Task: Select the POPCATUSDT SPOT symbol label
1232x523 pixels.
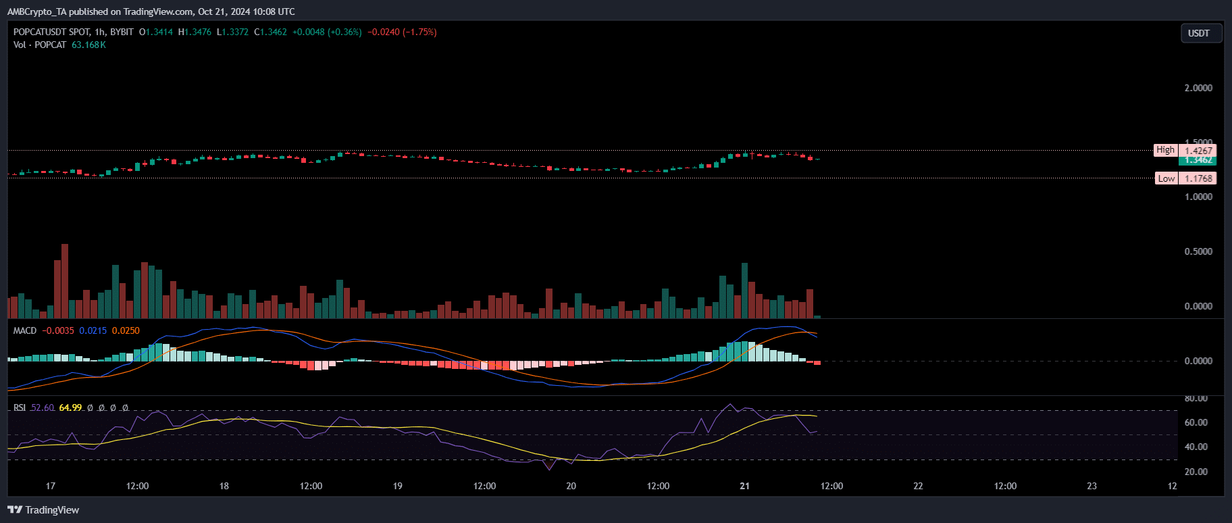Action: [x=51, y=32]
